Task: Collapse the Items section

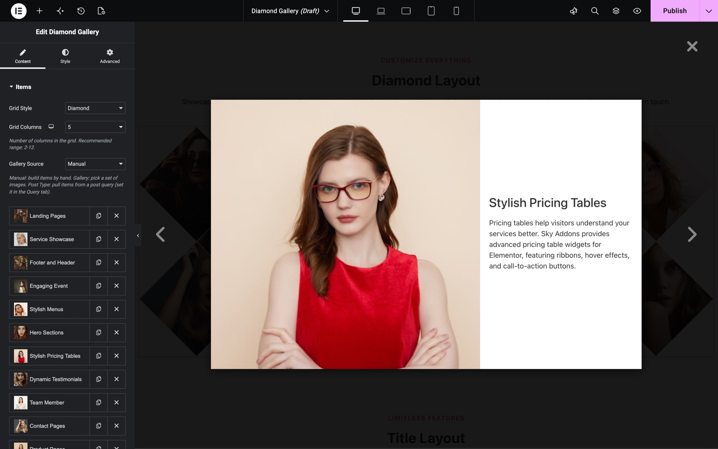Action: (x=20, y=87)
